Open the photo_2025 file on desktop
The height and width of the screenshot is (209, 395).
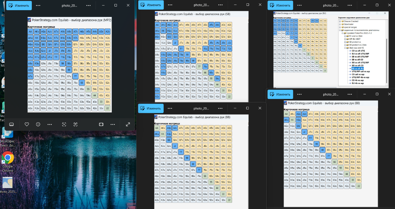tap(8, 185)
